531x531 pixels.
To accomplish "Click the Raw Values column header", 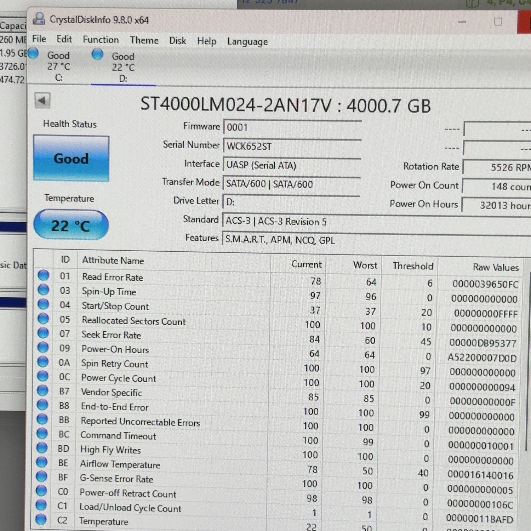I will (x=496, y=267).
